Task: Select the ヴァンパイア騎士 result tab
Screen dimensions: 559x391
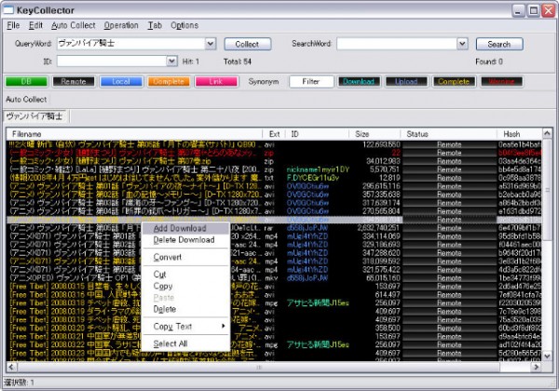Action: pyautogui.click(x=34, y=116)
